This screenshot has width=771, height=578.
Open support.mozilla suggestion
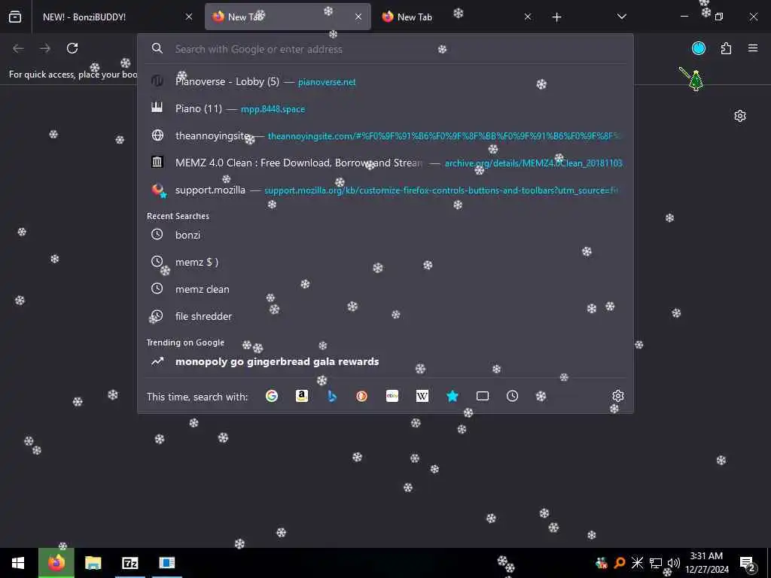point(385,190)
